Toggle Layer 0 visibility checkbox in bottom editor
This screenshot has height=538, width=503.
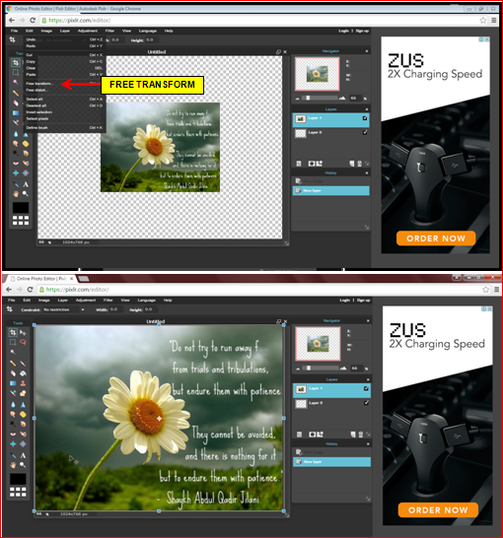(x=366, y=403)
